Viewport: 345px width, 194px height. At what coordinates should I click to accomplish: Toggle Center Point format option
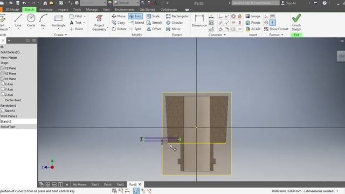click(272, 23)
